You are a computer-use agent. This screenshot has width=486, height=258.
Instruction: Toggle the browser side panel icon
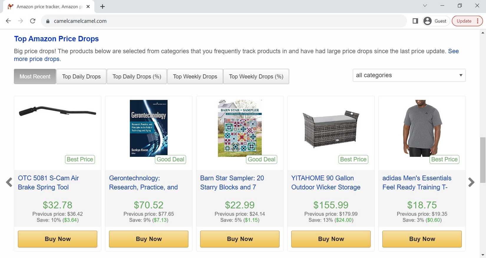[x=415, y=21]
